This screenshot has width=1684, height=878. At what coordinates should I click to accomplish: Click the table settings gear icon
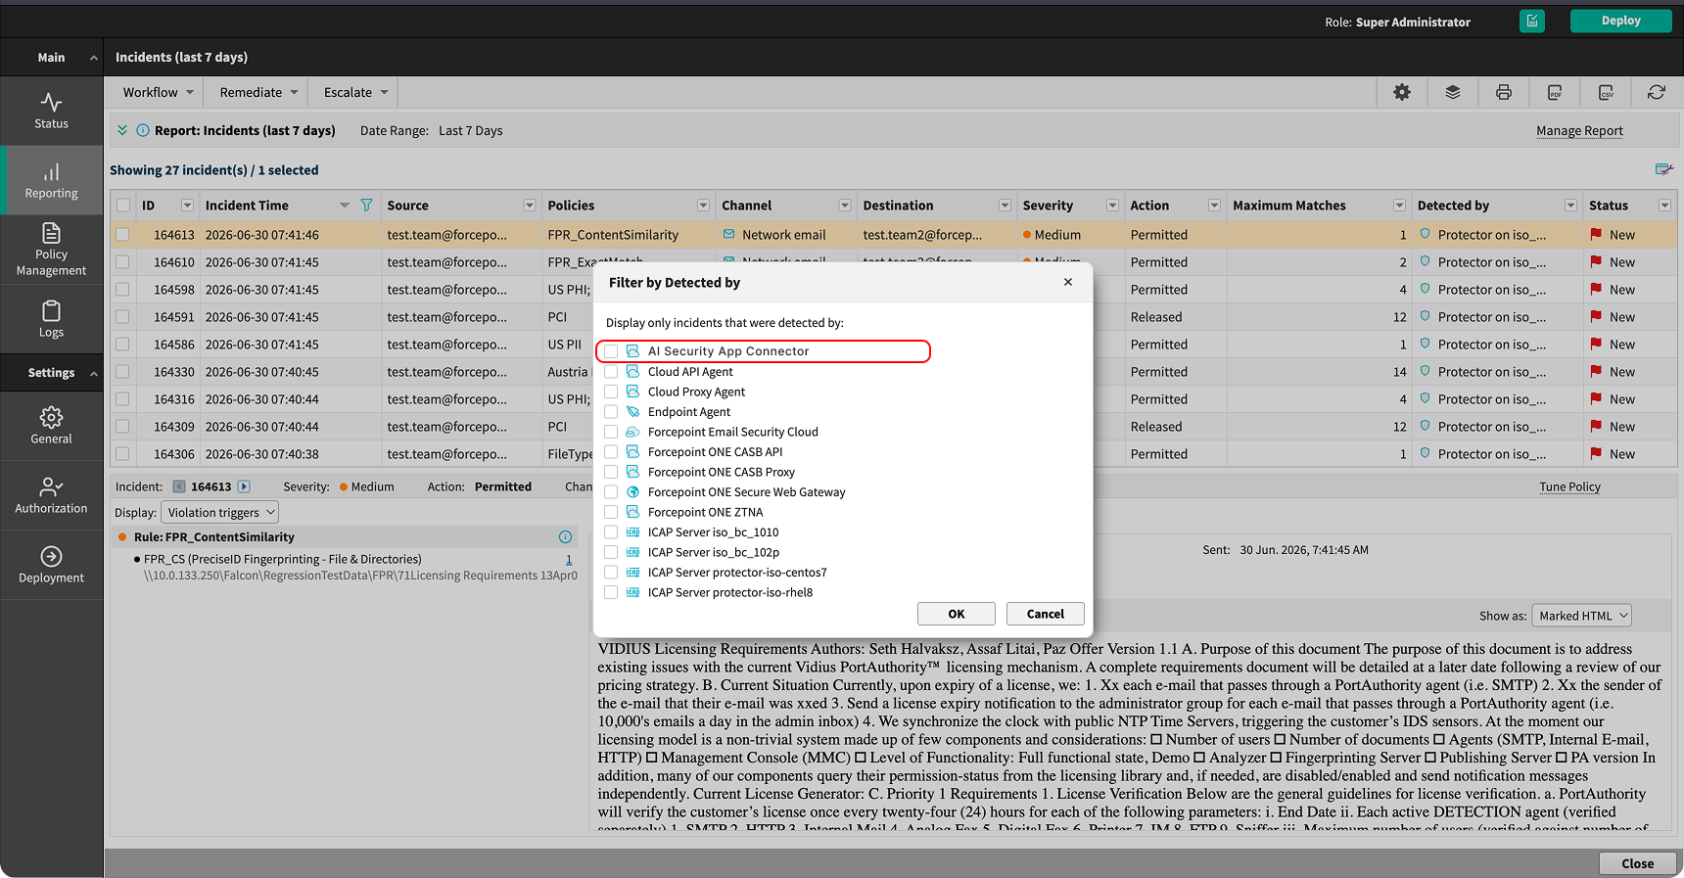pyautogui.click(x=1402, y=92)
